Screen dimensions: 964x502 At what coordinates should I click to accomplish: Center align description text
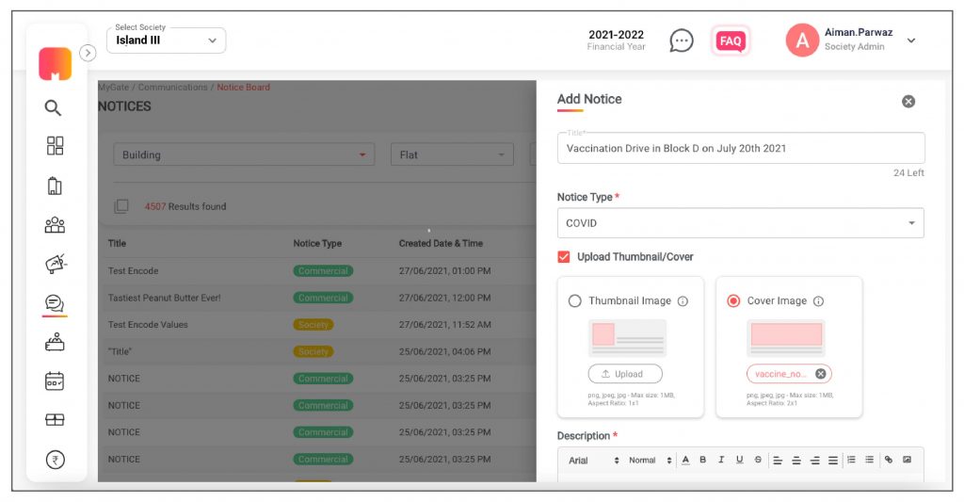coord(796,461)
